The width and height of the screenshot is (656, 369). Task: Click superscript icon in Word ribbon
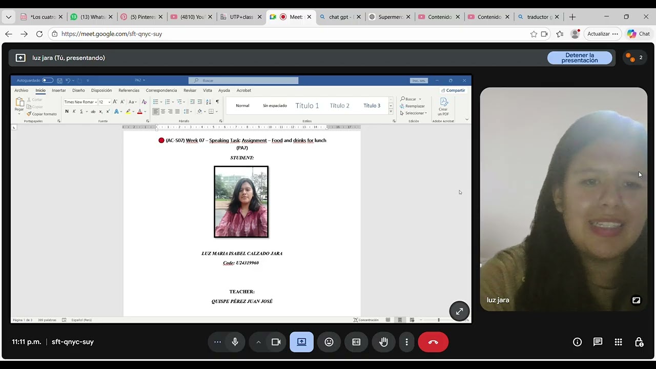tap(108, 111)
